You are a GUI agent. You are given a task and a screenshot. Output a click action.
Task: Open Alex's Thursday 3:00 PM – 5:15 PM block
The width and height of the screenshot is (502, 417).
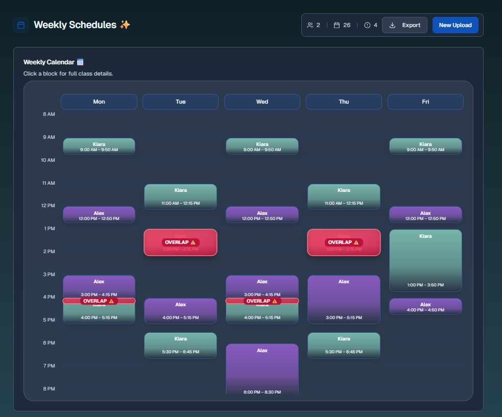pos(344,299)
